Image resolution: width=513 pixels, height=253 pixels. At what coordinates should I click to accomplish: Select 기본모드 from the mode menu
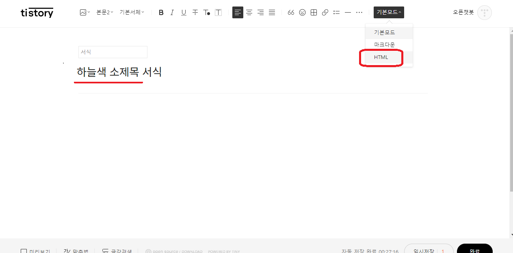point(389,33)
